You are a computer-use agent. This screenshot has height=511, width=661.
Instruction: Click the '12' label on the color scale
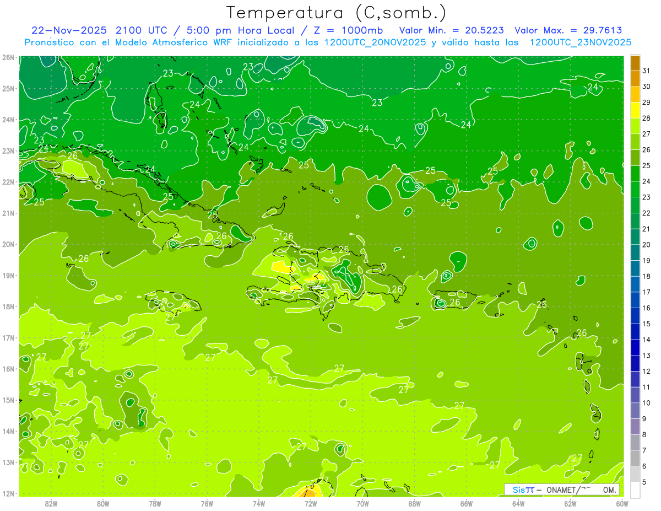646,371
